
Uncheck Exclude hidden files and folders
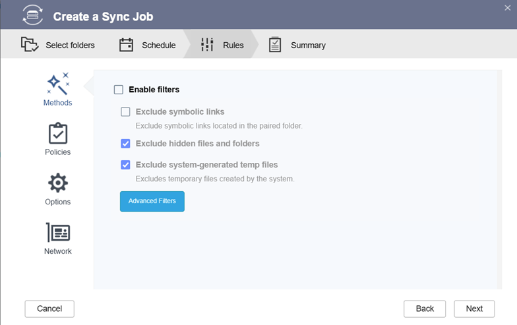(125, 144)
